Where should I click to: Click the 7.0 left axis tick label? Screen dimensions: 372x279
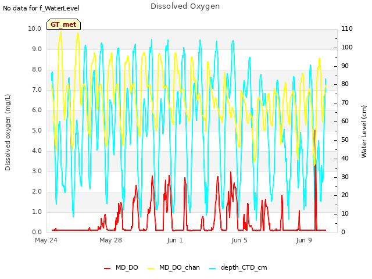(x=37, y=90)
